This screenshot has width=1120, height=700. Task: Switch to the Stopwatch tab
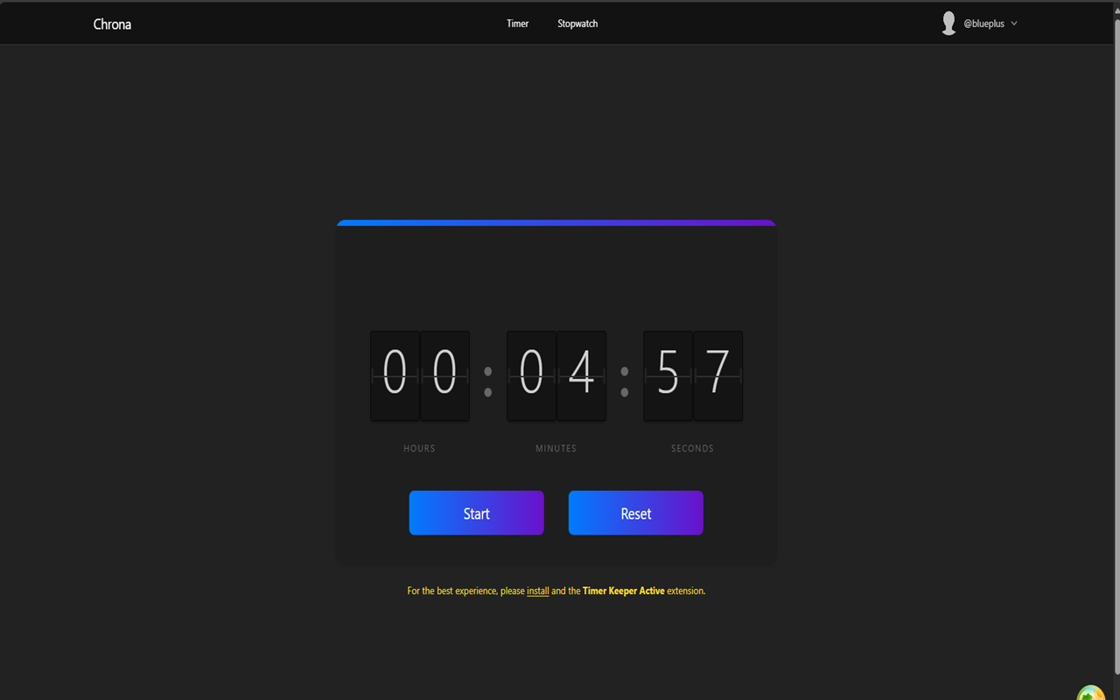(x=577, y=24)
